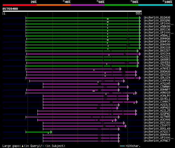Click the yellow gap marker under the A3CHV6 bar

point(112,121)
